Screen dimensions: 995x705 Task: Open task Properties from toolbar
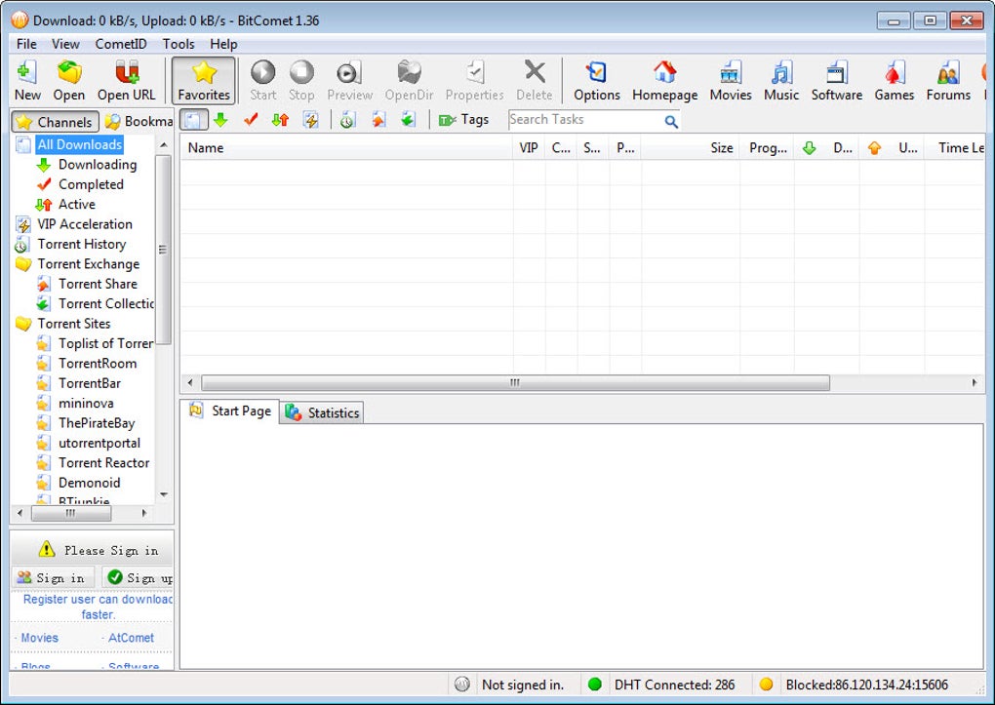475,81
